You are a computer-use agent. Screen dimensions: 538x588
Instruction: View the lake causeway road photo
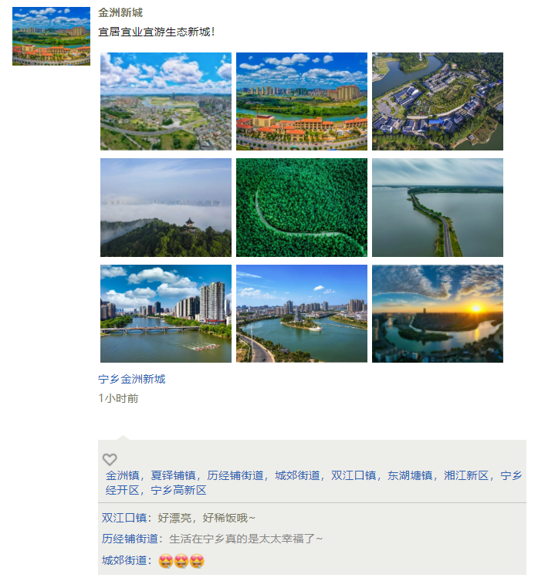pyautogui.click(x=438, y=208)
